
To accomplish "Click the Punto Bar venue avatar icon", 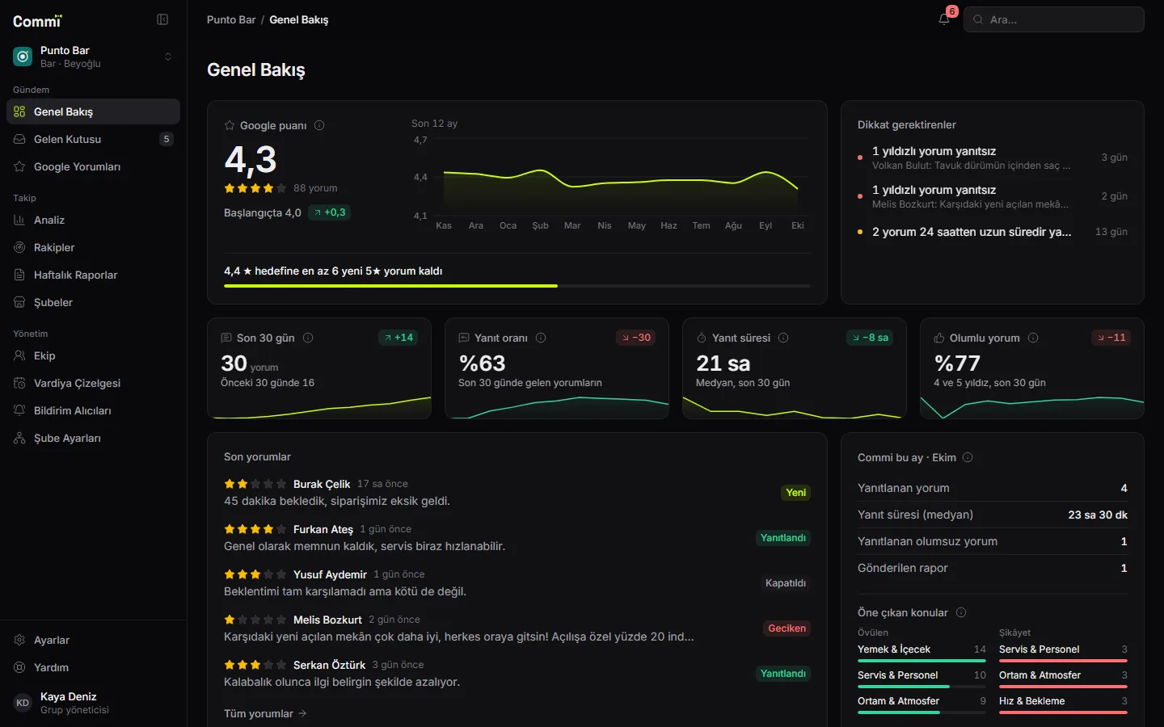I will coord(23,57).
